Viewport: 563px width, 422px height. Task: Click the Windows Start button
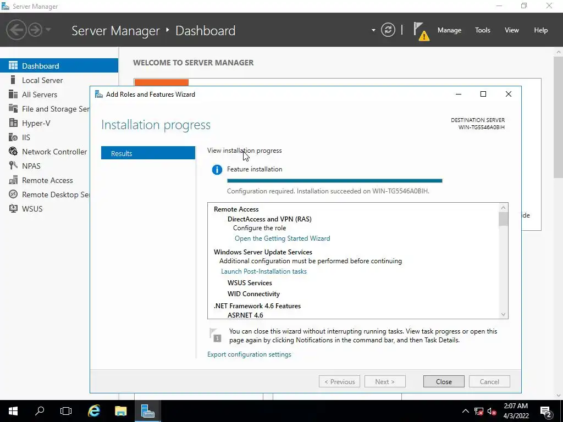[13, 411]
